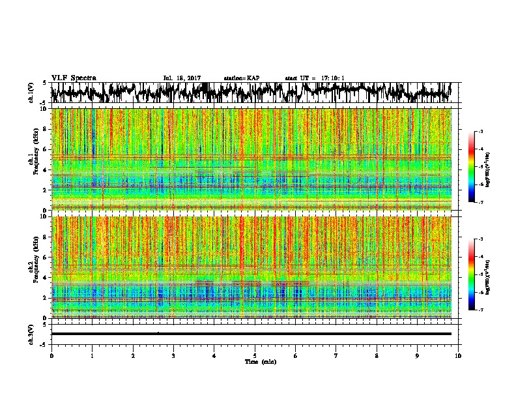Click the -3 label on ch.1 color bar
516x399 pixels.
[481, 131]
